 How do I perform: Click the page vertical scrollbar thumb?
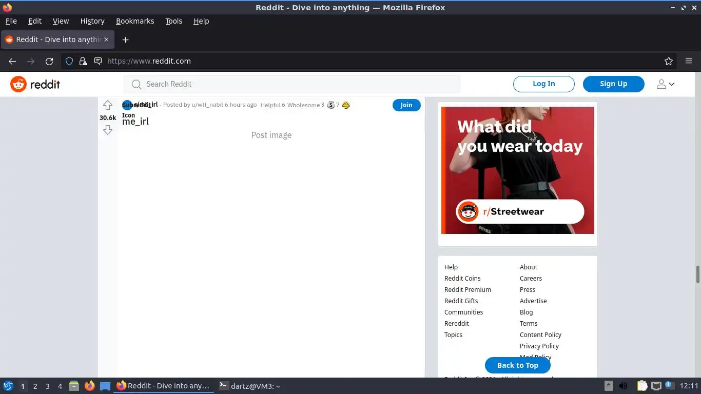(697, 274)
